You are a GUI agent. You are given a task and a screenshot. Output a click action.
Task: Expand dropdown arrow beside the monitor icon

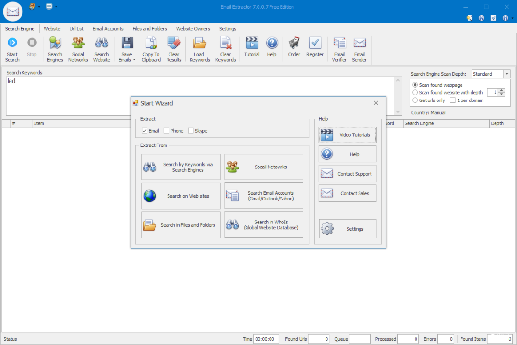tap(56, 7)
